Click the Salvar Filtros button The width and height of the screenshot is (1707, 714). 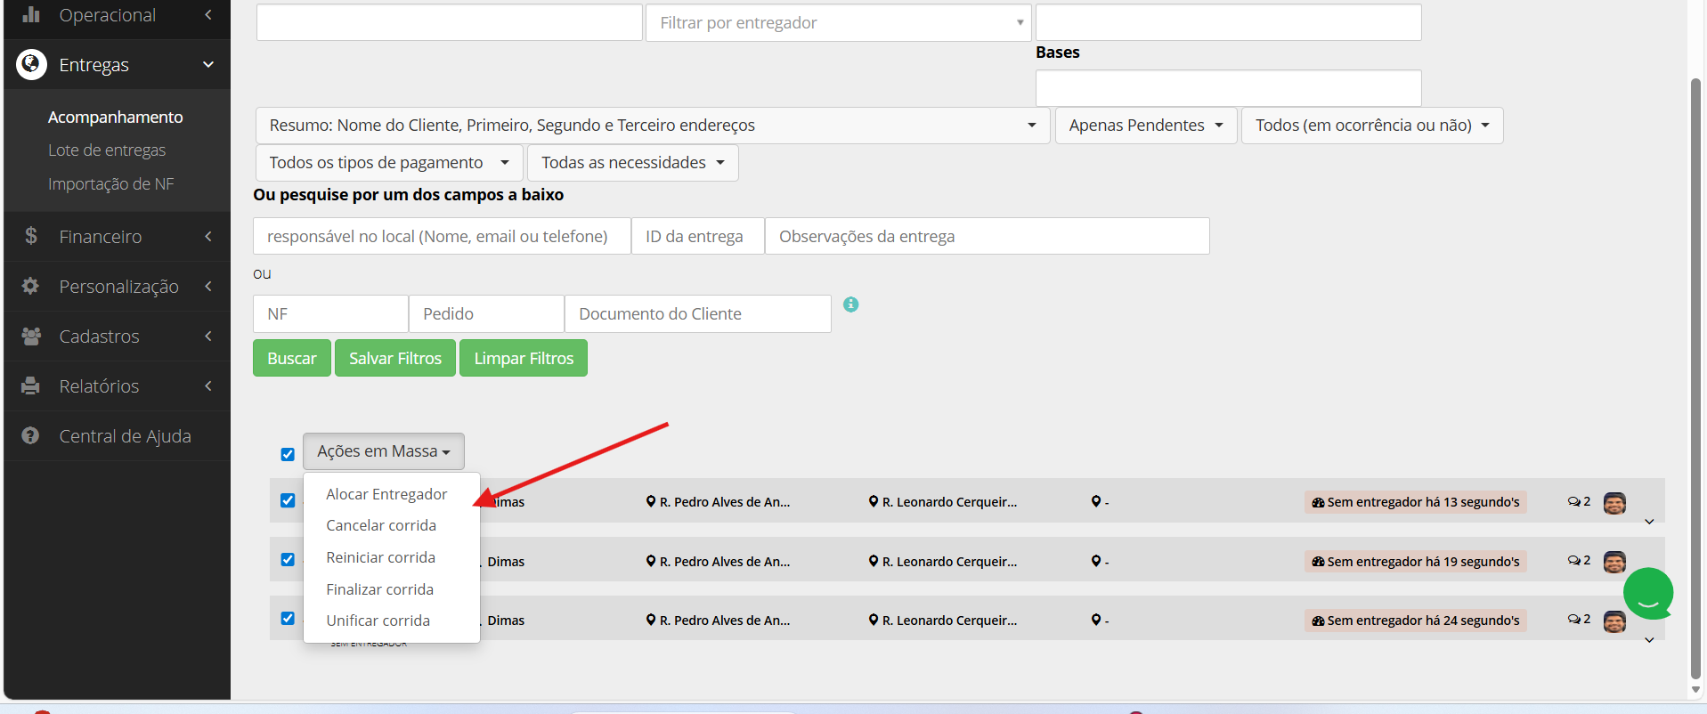[x=395, y=358]
